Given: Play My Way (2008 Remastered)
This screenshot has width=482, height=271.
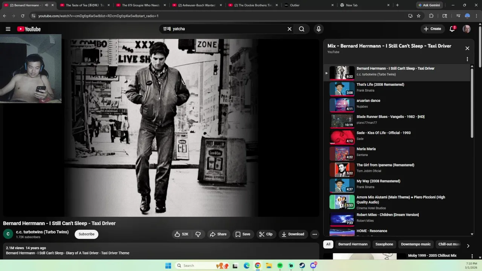Looking at the screenshot, I should [397, 186].
